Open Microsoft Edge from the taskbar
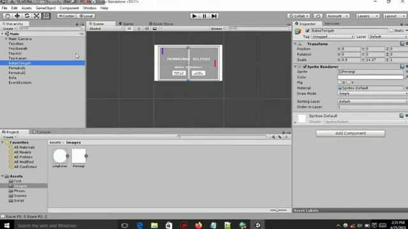Viewport: 408px width, 229px height. tap(140, 225)
